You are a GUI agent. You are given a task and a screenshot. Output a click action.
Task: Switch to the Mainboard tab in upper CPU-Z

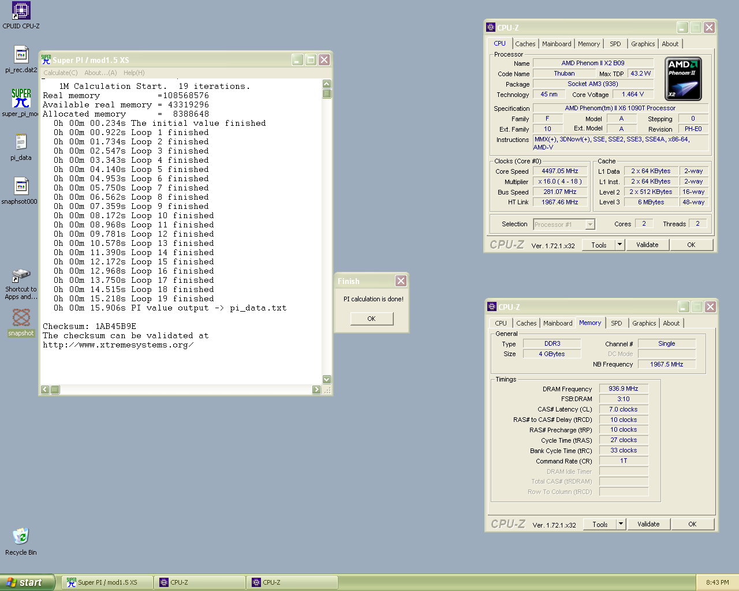(556, 44)
